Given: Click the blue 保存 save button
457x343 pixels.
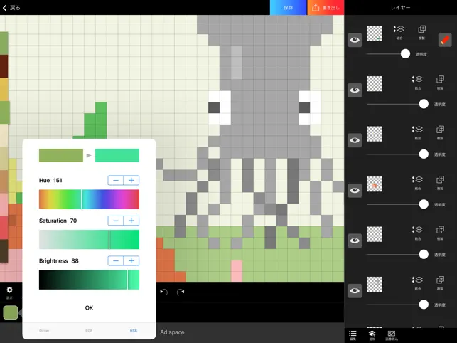Looking at the screenshot, I should [288, 8].
